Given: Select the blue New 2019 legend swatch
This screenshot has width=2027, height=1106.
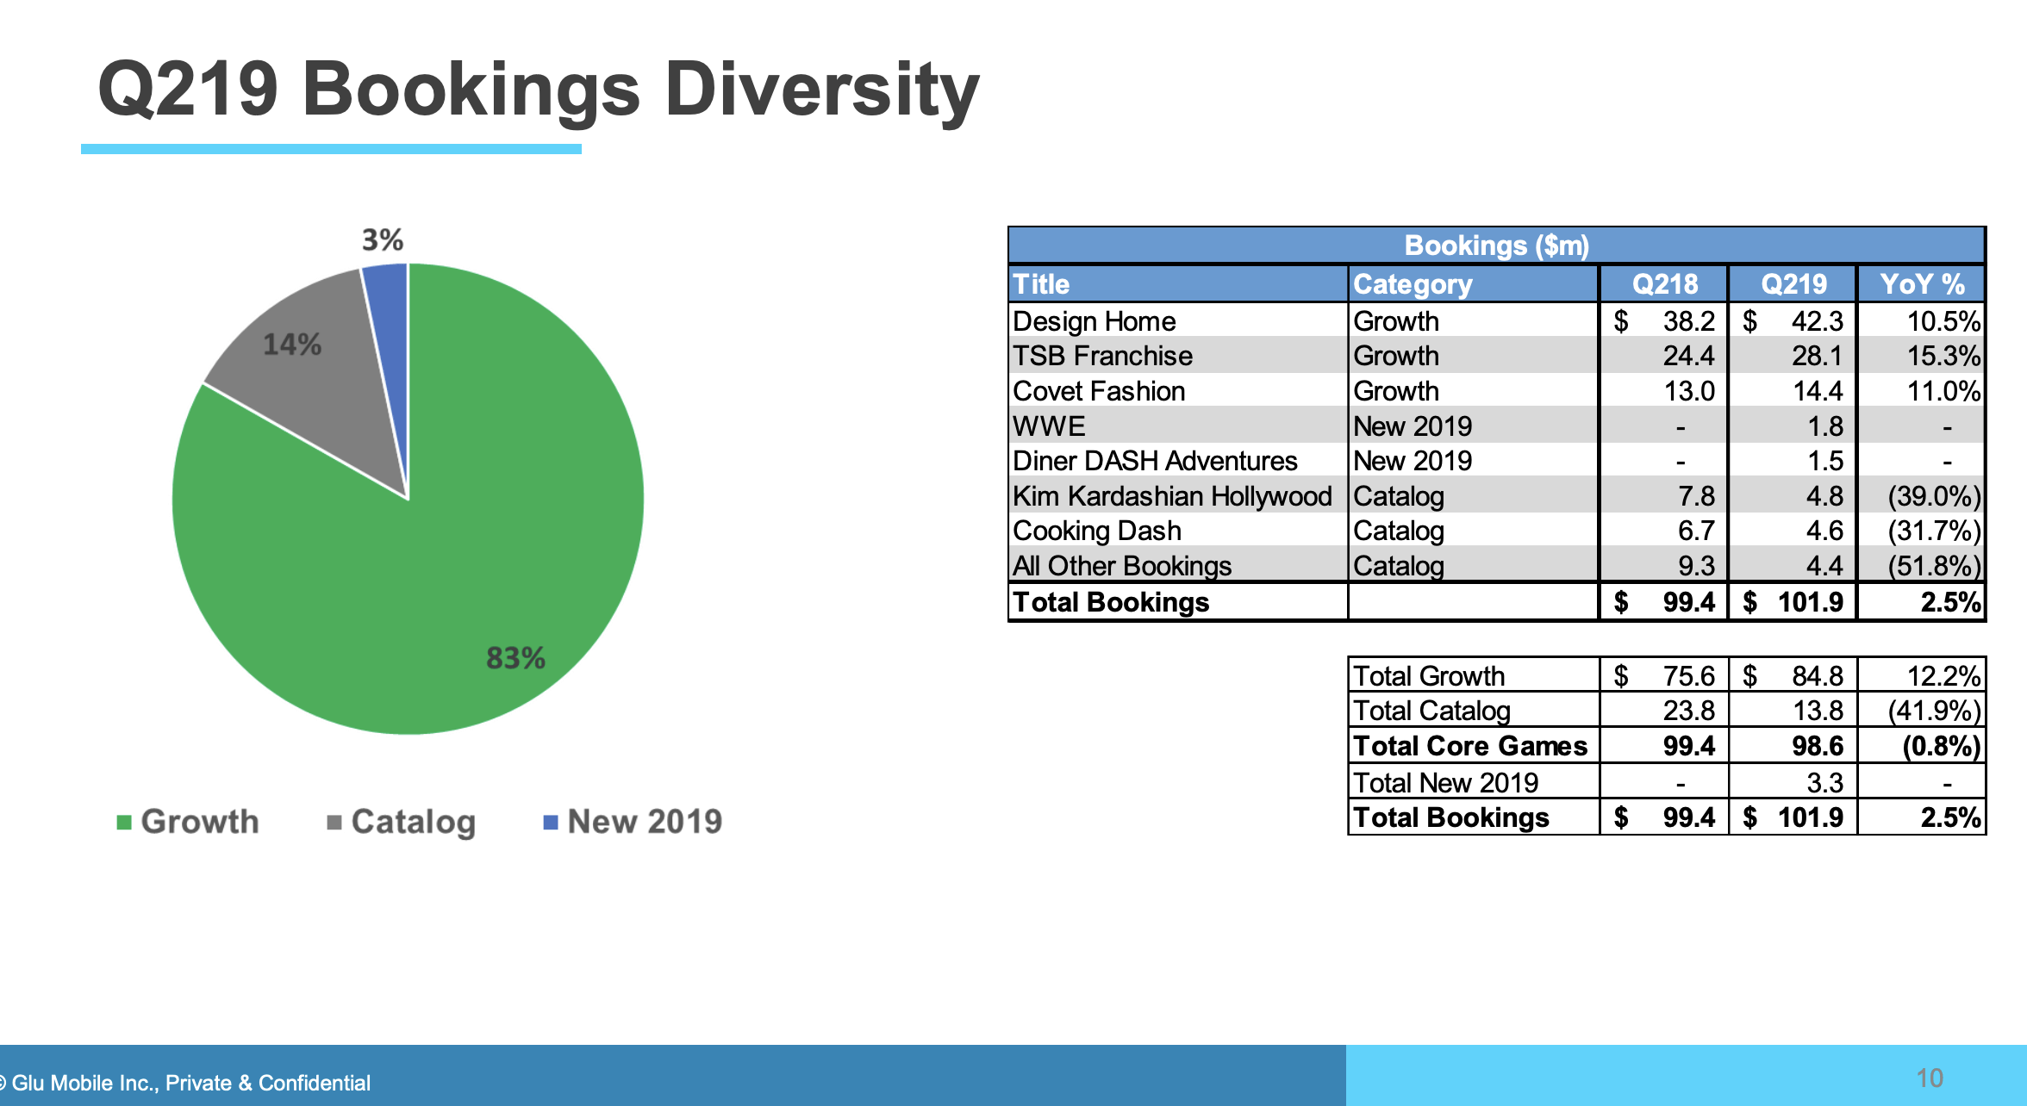Looking at the screenshot, I should coord(551,823).
